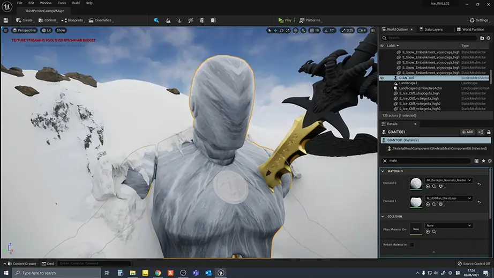Click the ADD component button
494x278 pixels.
pyautogui.click(x=467, y=132)
